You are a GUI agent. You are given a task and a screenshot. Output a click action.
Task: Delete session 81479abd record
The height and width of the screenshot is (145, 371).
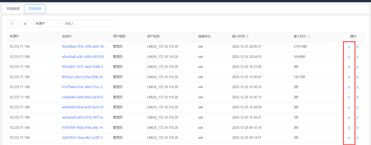pos(357,87)
